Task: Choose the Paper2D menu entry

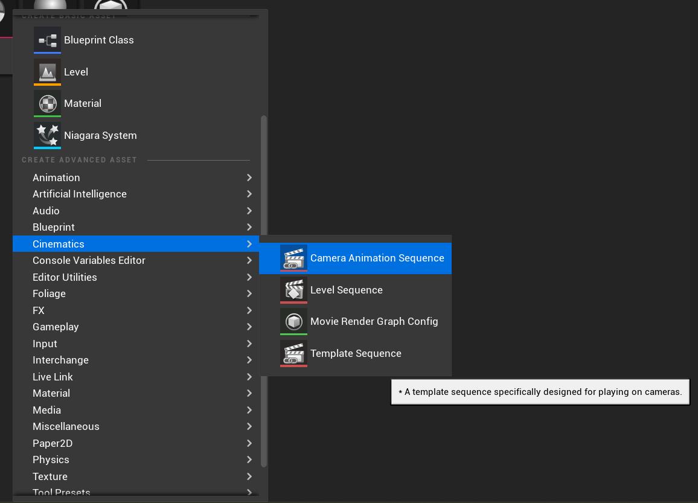Action: click(x=52, y=443)
